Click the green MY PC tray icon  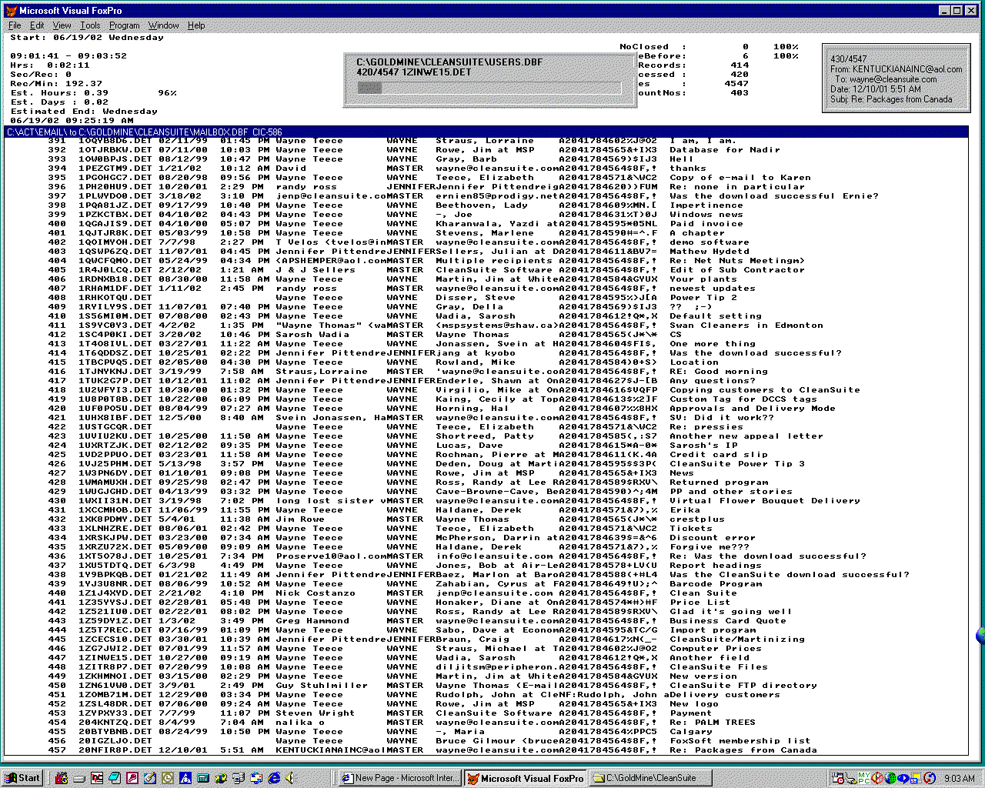point(864,778)
